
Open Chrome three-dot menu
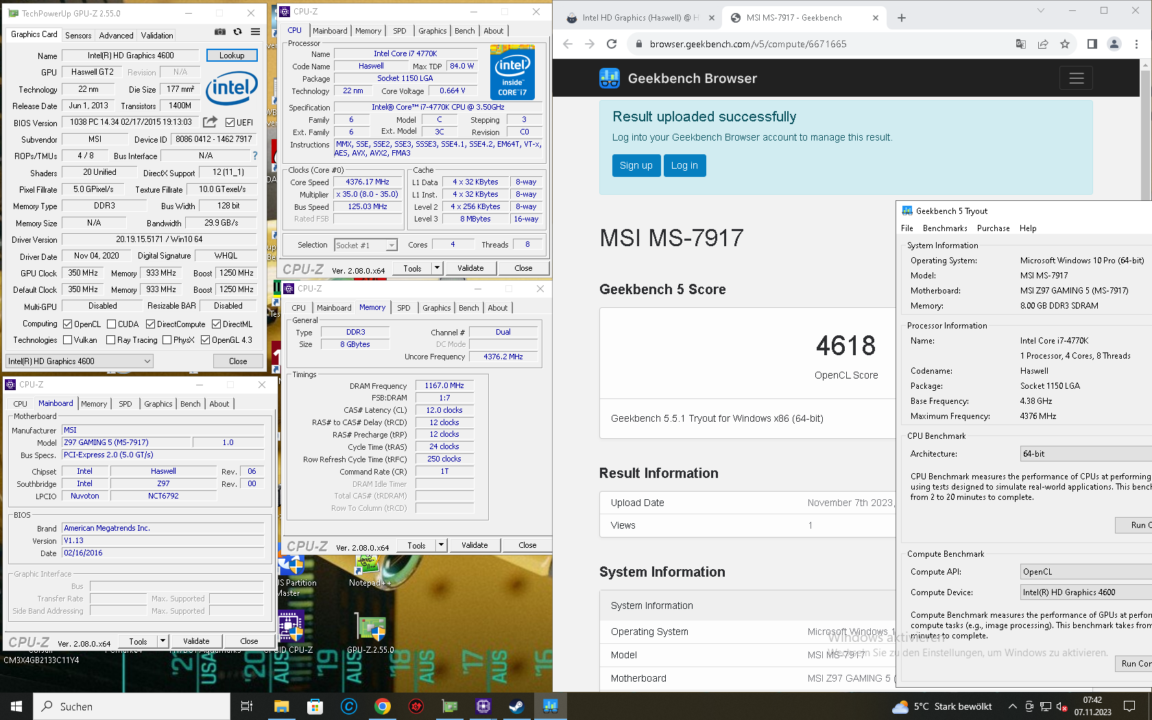click(x=1136, y=44)
